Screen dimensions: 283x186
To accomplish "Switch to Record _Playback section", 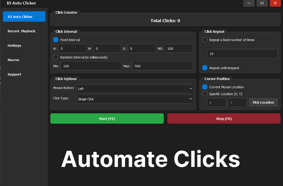I will point(21,31).
